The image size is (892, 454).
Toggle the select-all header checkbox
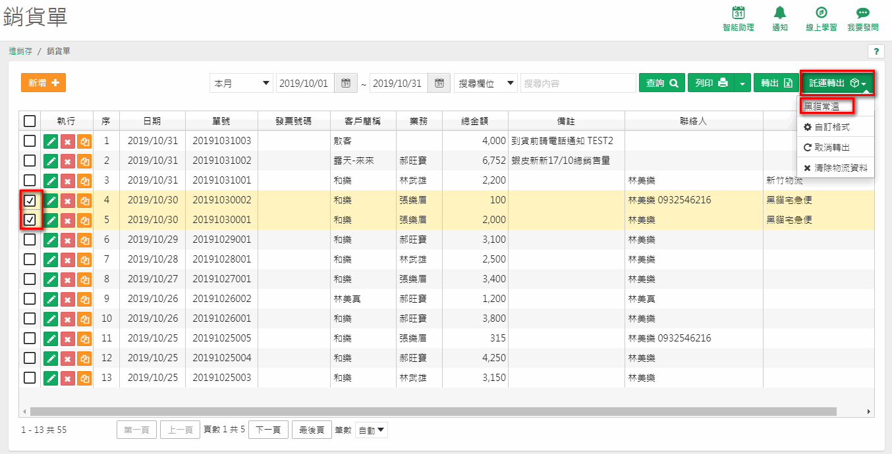coord(30,121)
